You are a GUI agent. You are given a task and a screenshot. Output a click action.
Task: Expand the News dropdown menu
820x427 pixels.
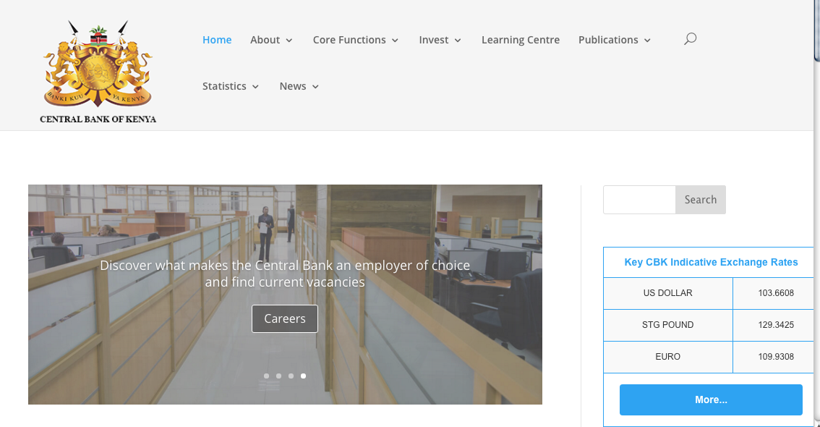(x=299, y=86)
